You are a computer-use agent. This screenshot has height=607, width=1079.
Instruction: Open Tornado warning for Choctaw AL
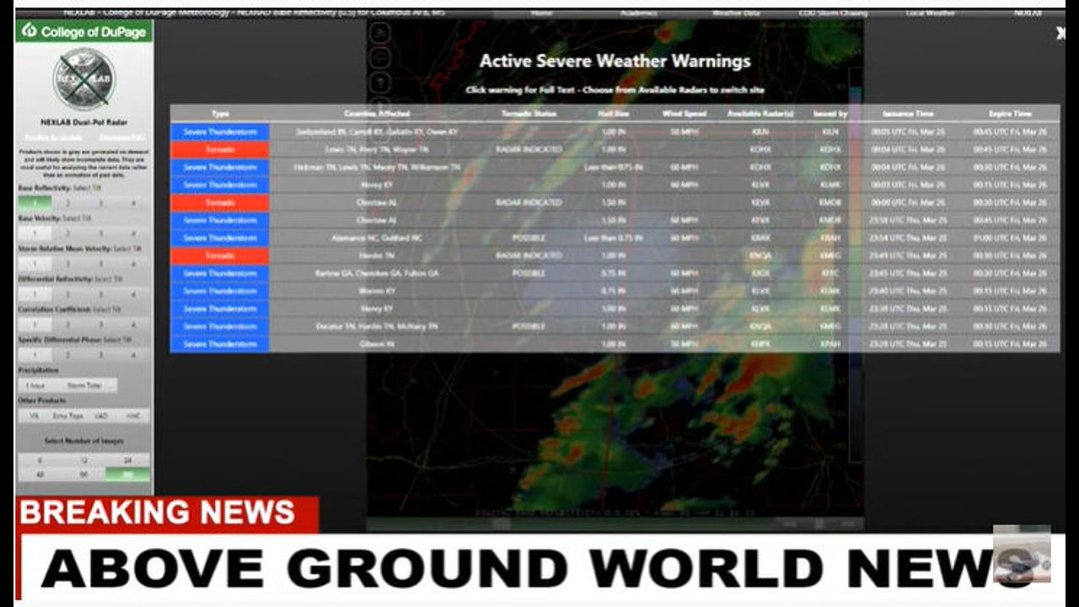click(x=219, y=202)
